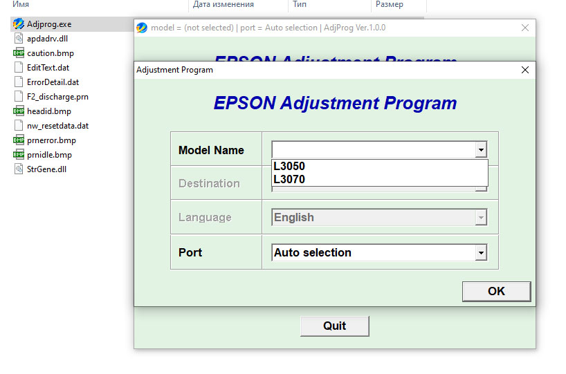Click the Language dropdown arrow
This screenshot has width=566, height=374.
click(x=481, y=218)
